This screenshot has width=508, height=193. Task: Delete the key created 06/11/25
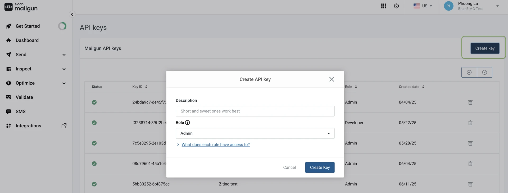pos(470,184)
